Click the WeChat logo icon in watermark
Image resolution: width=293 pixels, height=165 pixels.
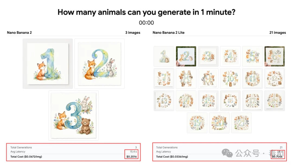(227, 153)
